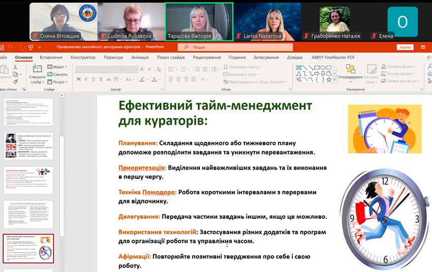Open the Показ слайдів tab
Viewport: 432px width, 272px height.
[171, 57]
